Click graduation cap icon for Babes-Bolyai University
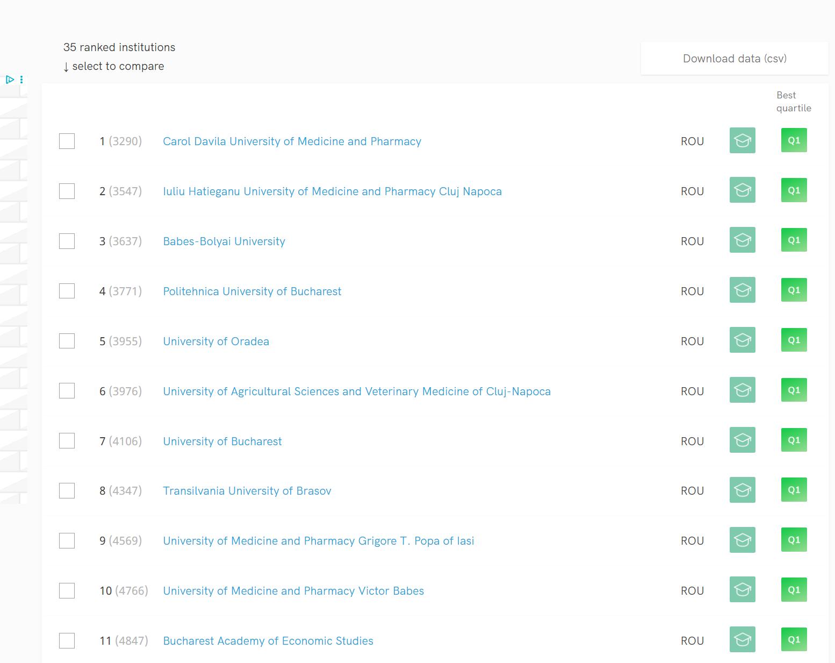Viewport: 835px width, 663px height. pyautogui.click(x=742, y=240)
